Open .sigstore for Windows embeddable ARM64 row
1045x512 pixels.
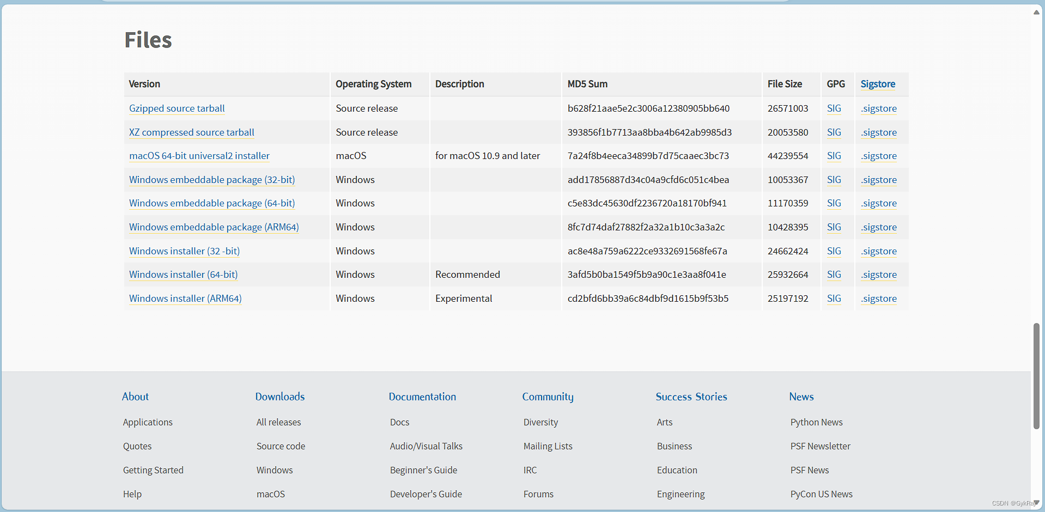pyautogui.click(x=879, y=227)
